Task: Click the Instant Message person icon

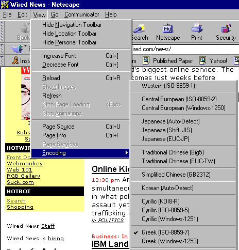Action: 15,60
